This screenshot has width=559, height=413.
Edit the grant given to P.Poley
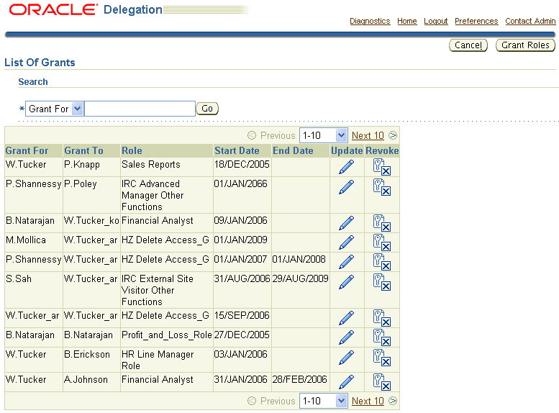pos(346,187)
